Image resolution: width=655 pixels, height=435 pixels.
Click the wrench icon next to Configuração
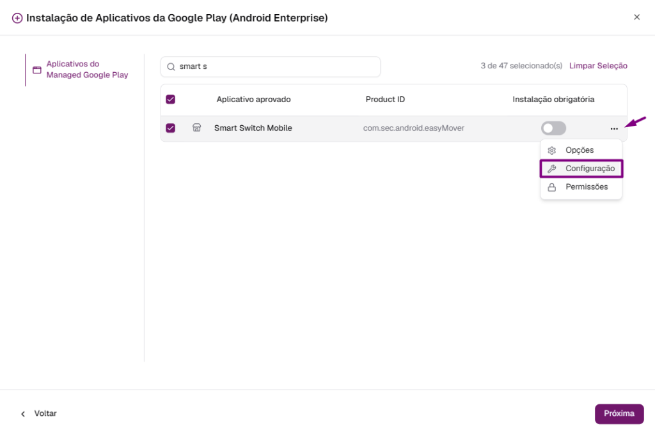(x=552, y=169)
